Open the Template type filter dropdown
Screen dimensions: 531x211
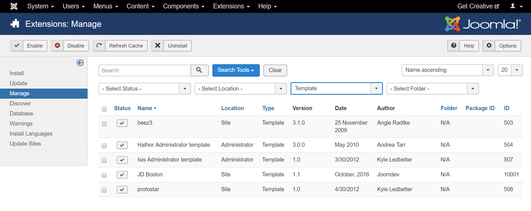(337, 88)
